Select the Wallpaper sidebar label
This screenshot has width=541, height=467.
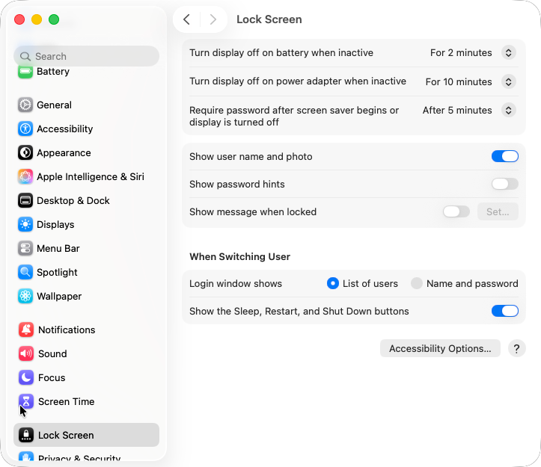[59, 296]
